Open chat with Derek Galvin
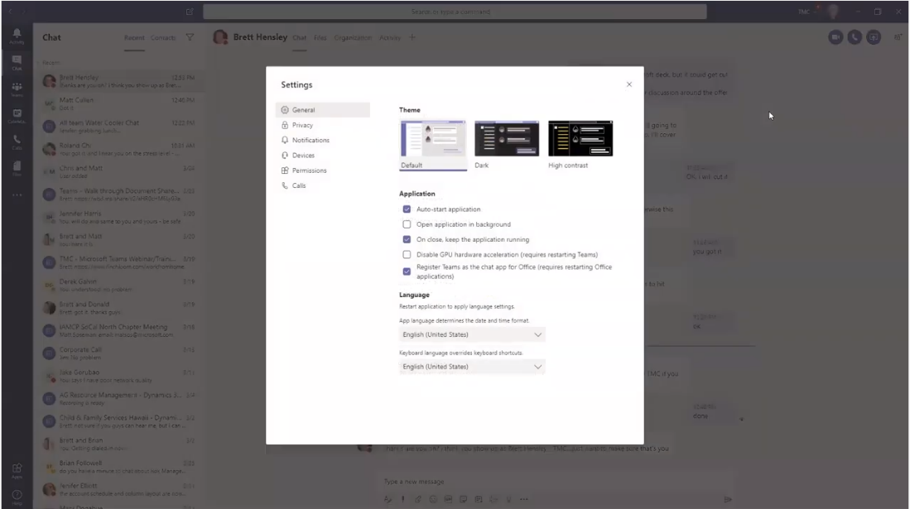The image size is (910, 509). 121,285
